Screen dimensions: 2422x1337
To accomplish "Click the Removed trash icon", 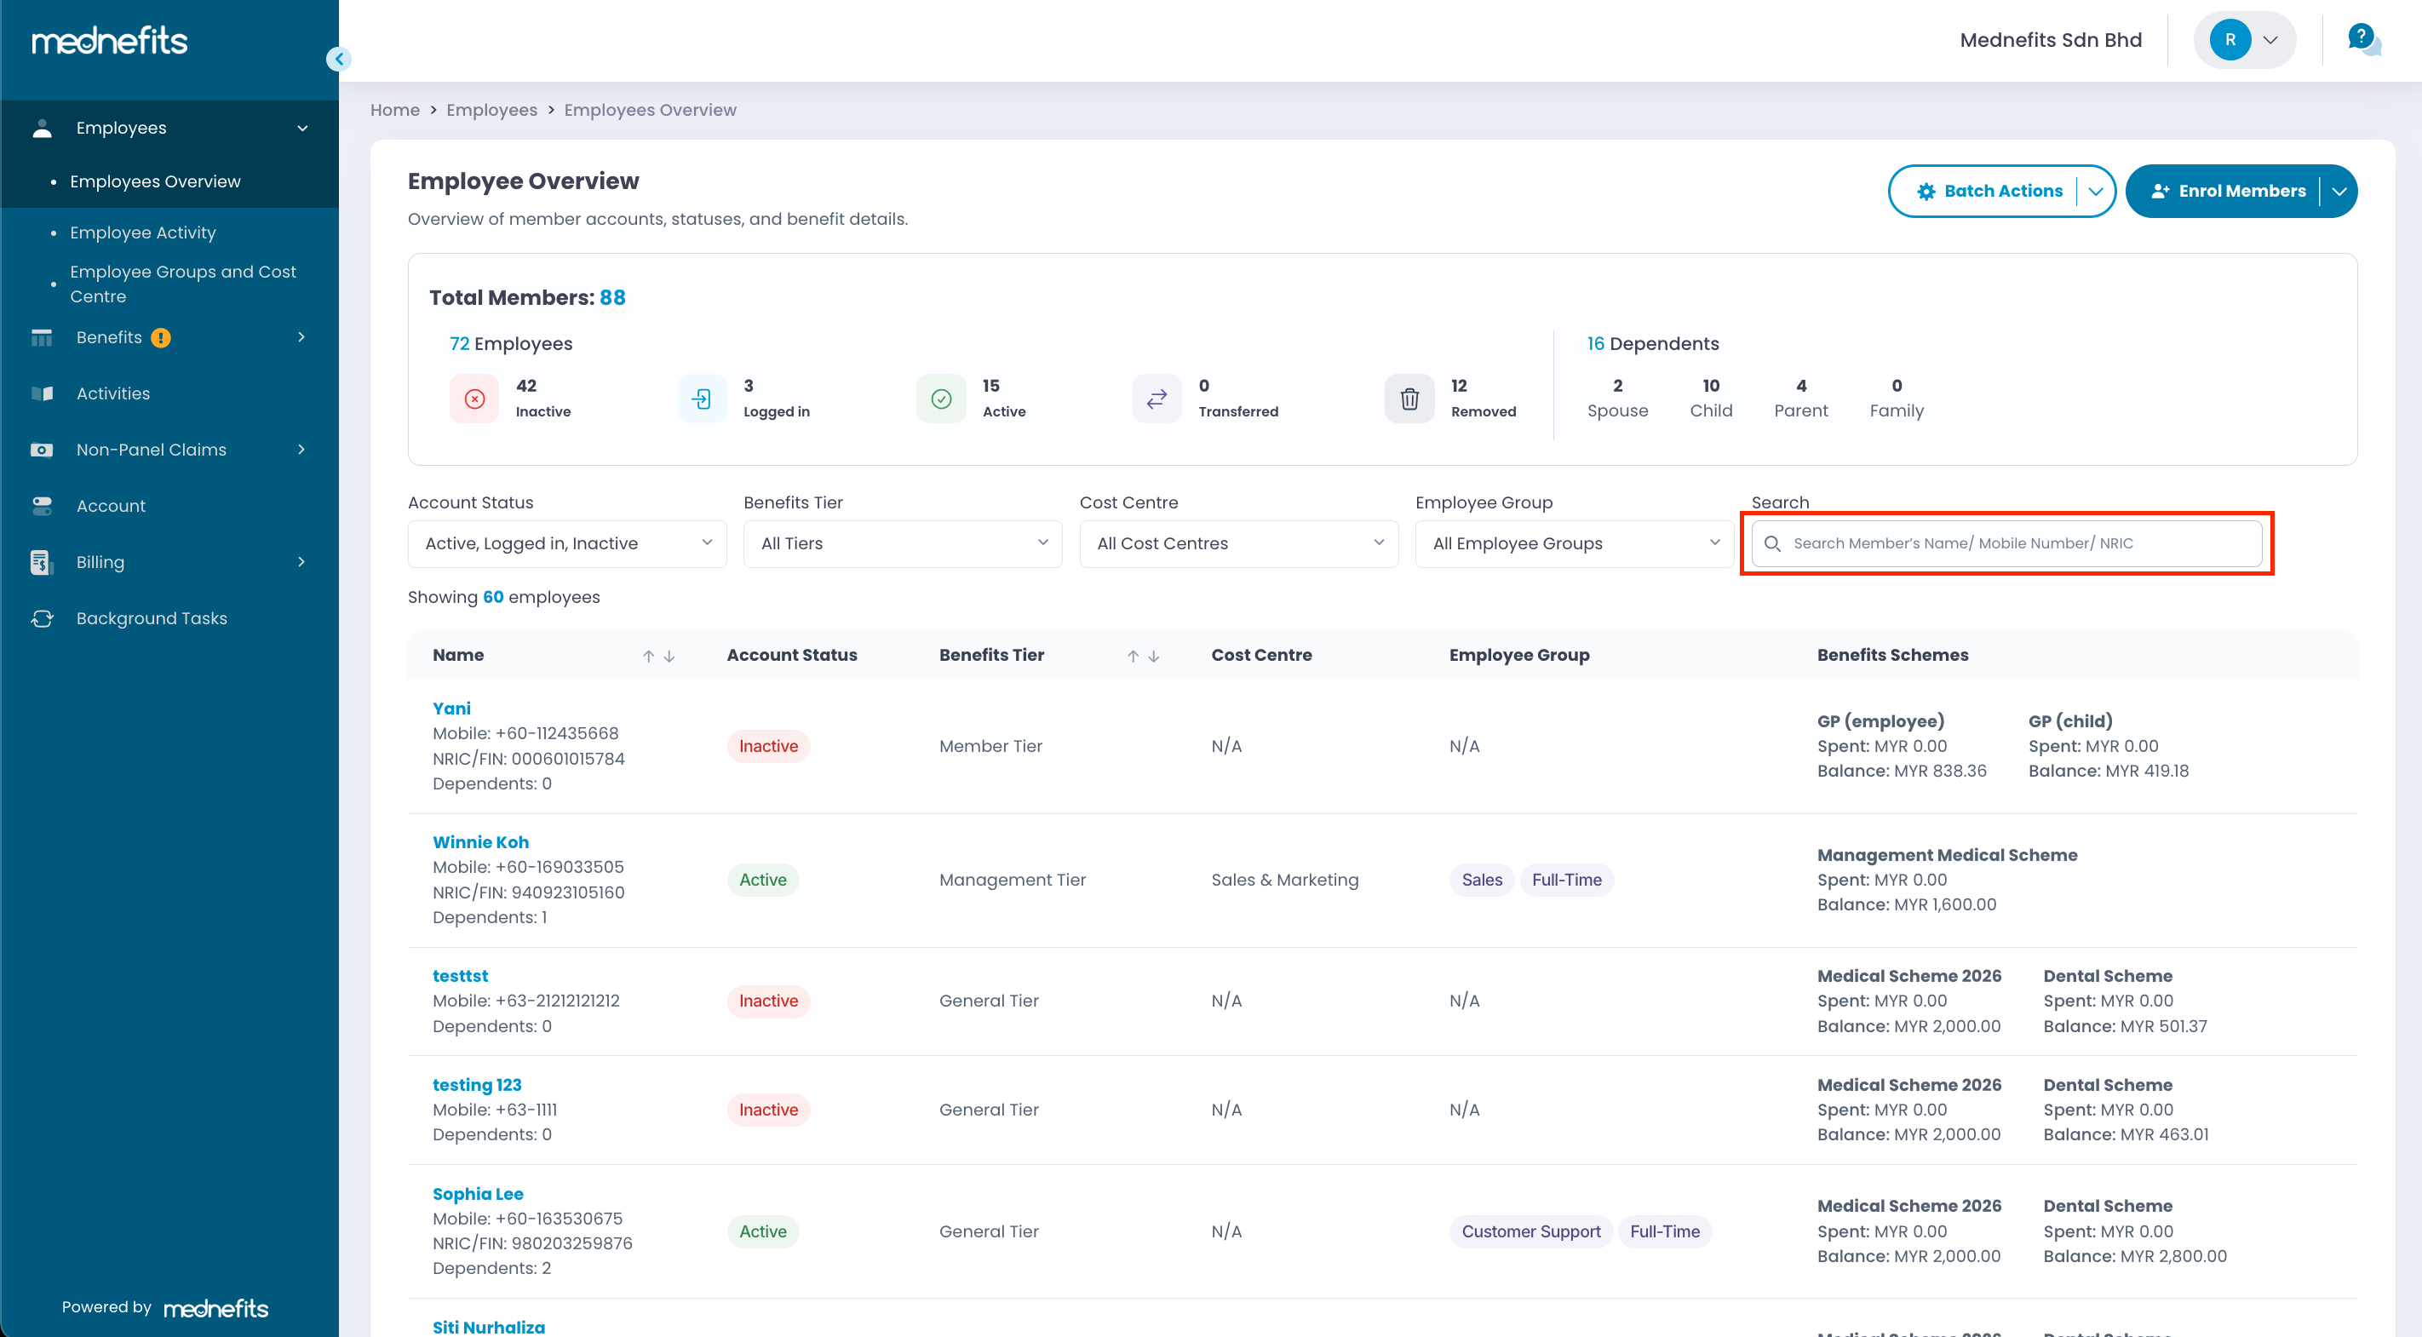I will (x=1409, y=399).
